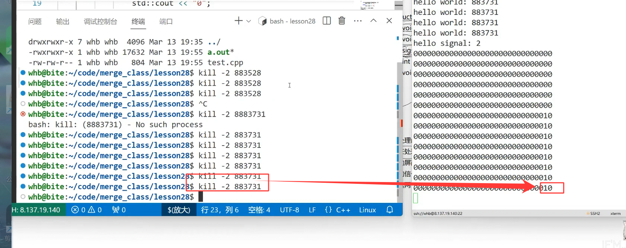Click the Linux configuration status item
Viewport: 626px width, 248px height.
pyautogui.click(x=368, y=210)
